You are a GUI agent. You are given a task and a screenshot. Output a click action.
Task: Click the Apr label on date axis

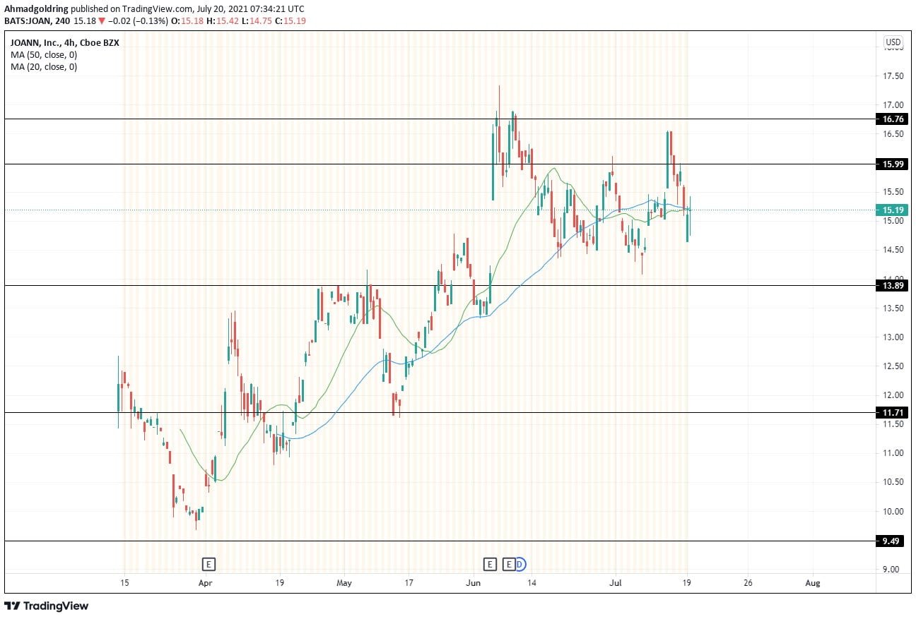click(205, 584)
